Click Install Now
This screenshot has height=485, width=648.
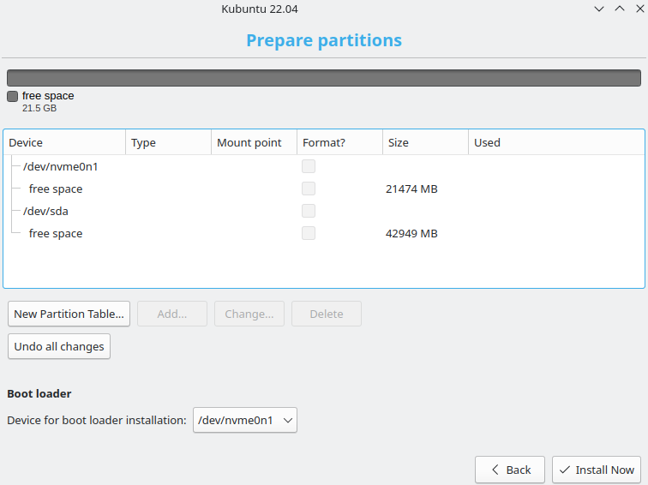point(597,470)
